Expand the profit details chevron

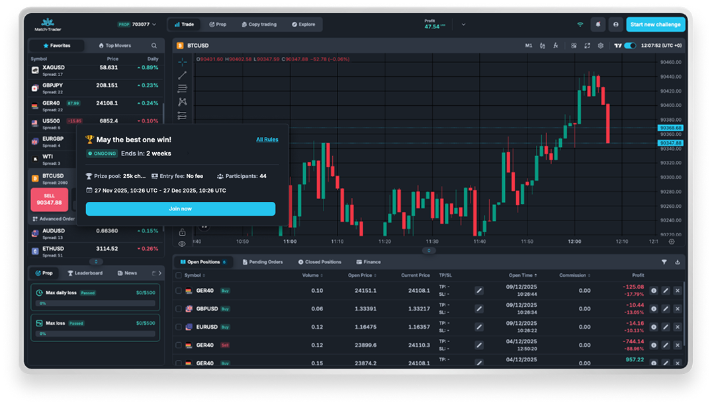[463, 24]
